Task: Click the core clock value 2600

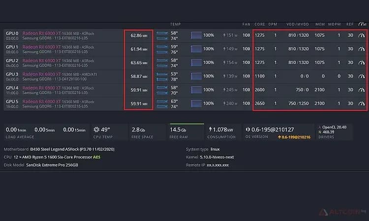Action: coord(260,90)
